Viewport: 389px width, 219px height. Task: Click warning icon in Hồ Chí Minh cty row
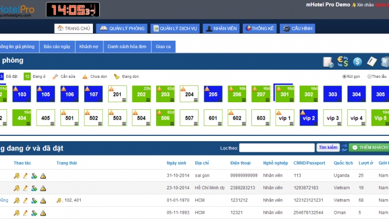(43, 188)
